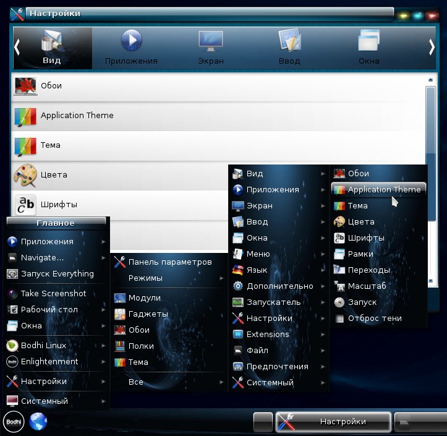Open the Ввод category in settings toolbar

[289, 48]
